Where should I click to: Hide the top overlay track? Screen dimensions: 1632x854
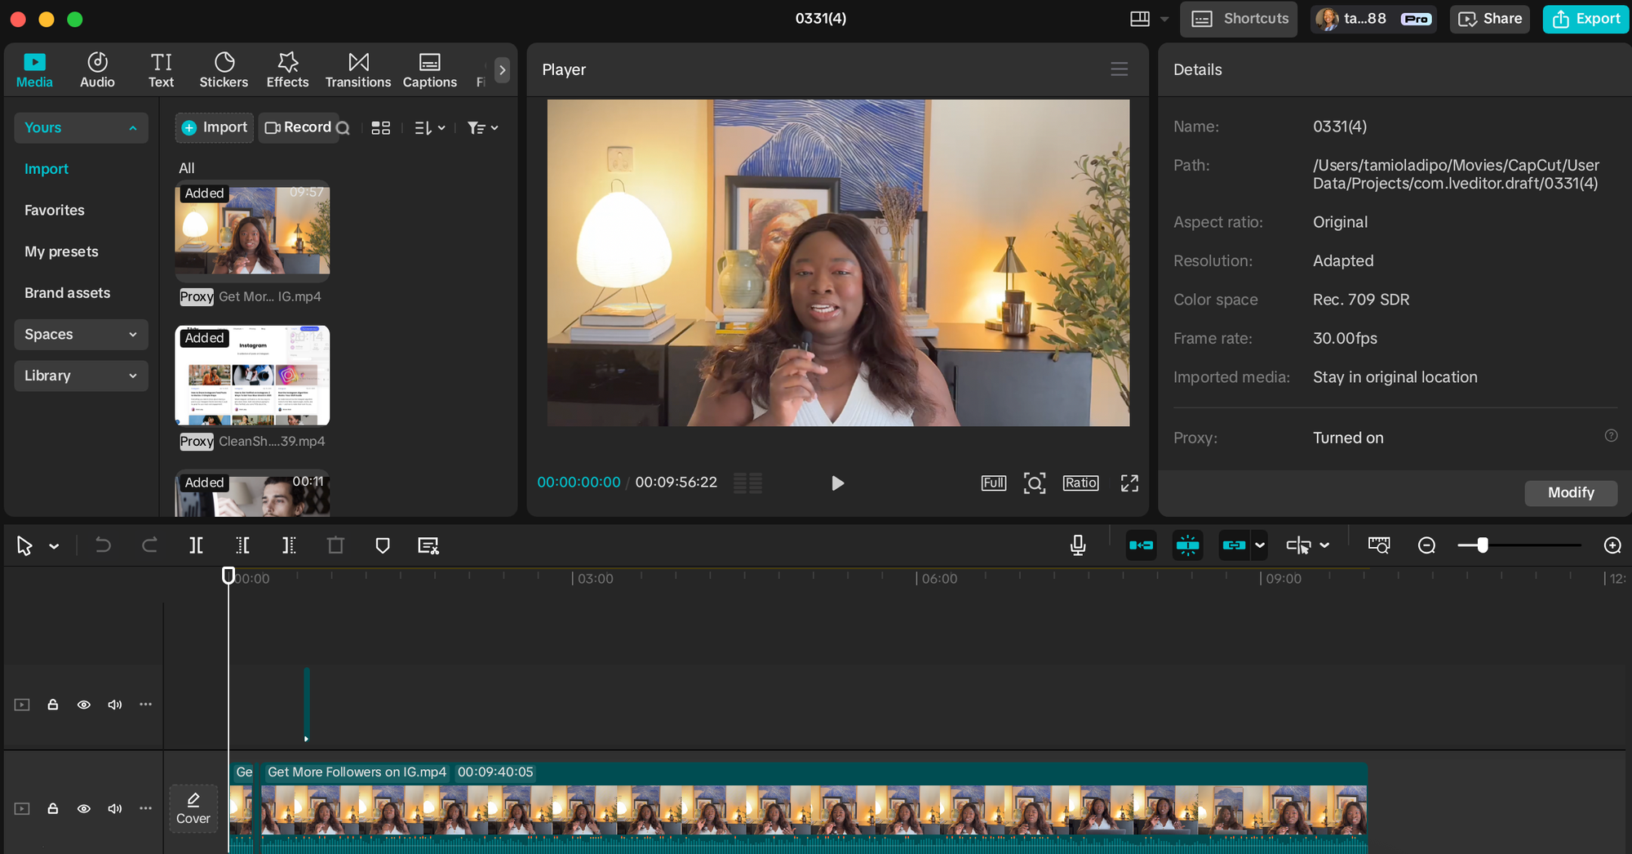84,705
